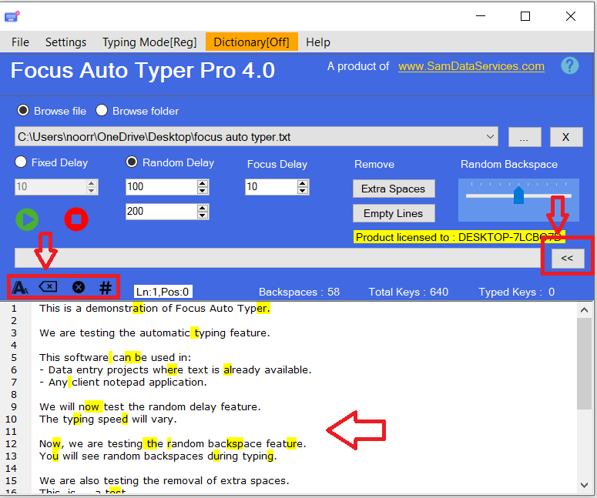
Task: Open the blue question mark help icon
Action: (x=569, y=66)
